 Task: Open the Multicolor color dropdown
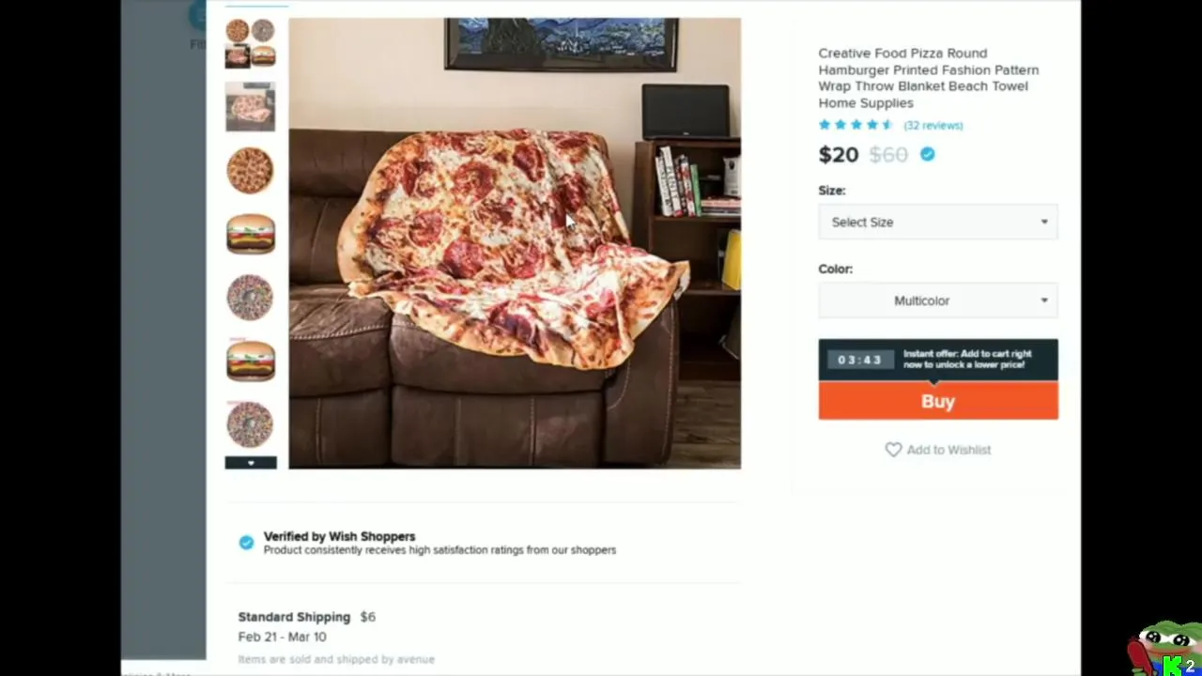(938, 300)
